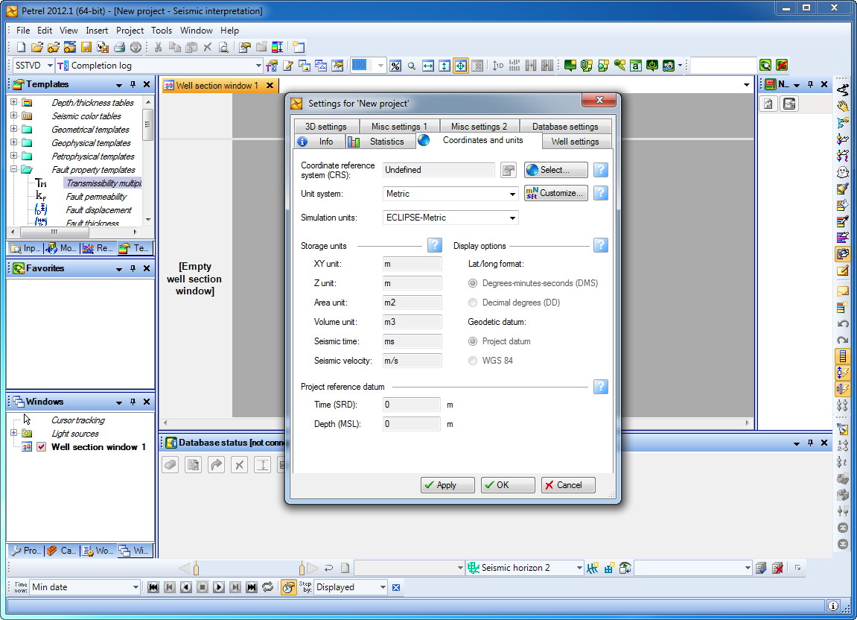Click the help icon beside the Customize button
Screen dimensions: 857x620
click(601, 193)
